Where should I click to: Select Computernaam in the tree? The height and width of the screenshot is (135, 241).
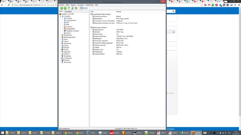click(x=71, y=20)
